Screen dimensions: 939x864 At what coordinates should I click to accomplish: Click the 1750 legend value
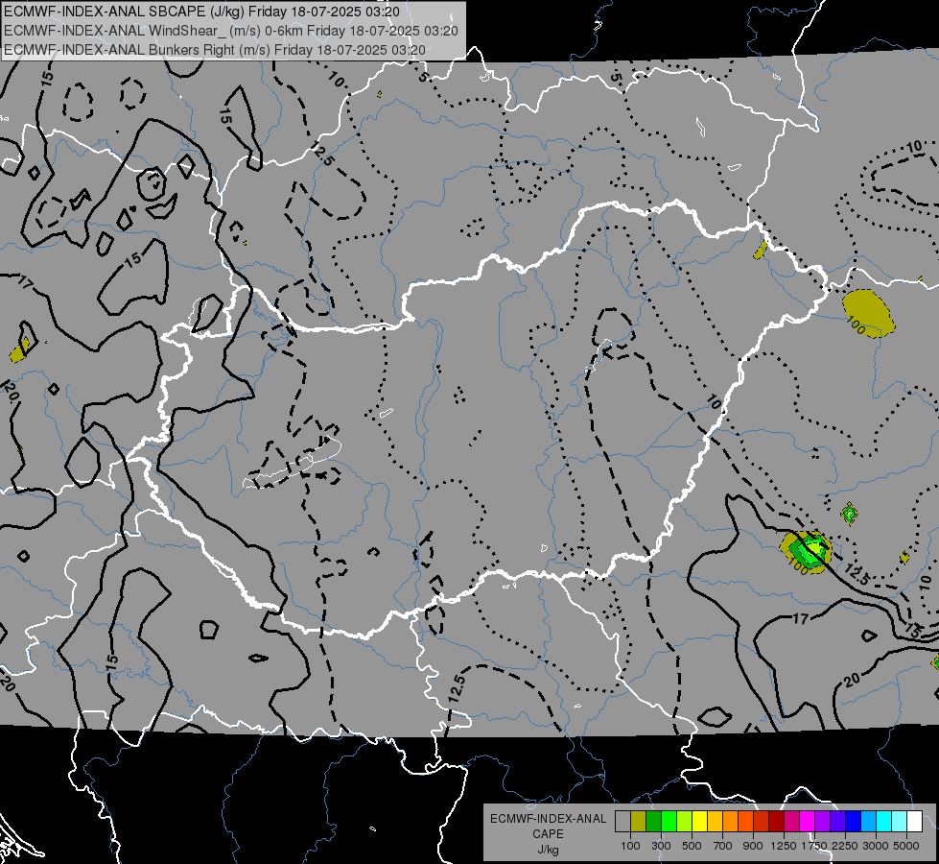pos(814,846)
